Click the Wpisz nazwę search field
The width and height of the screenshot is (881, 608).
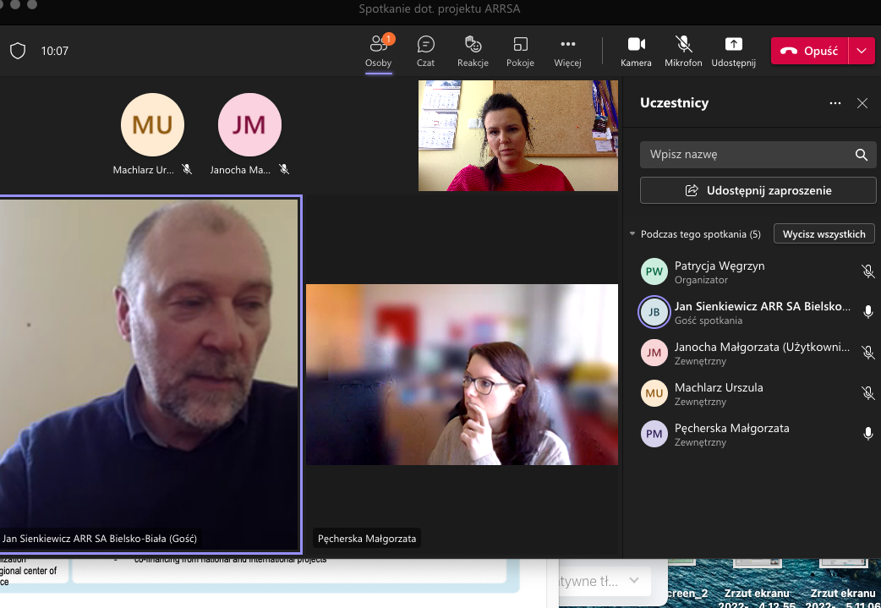click(744, 155)
